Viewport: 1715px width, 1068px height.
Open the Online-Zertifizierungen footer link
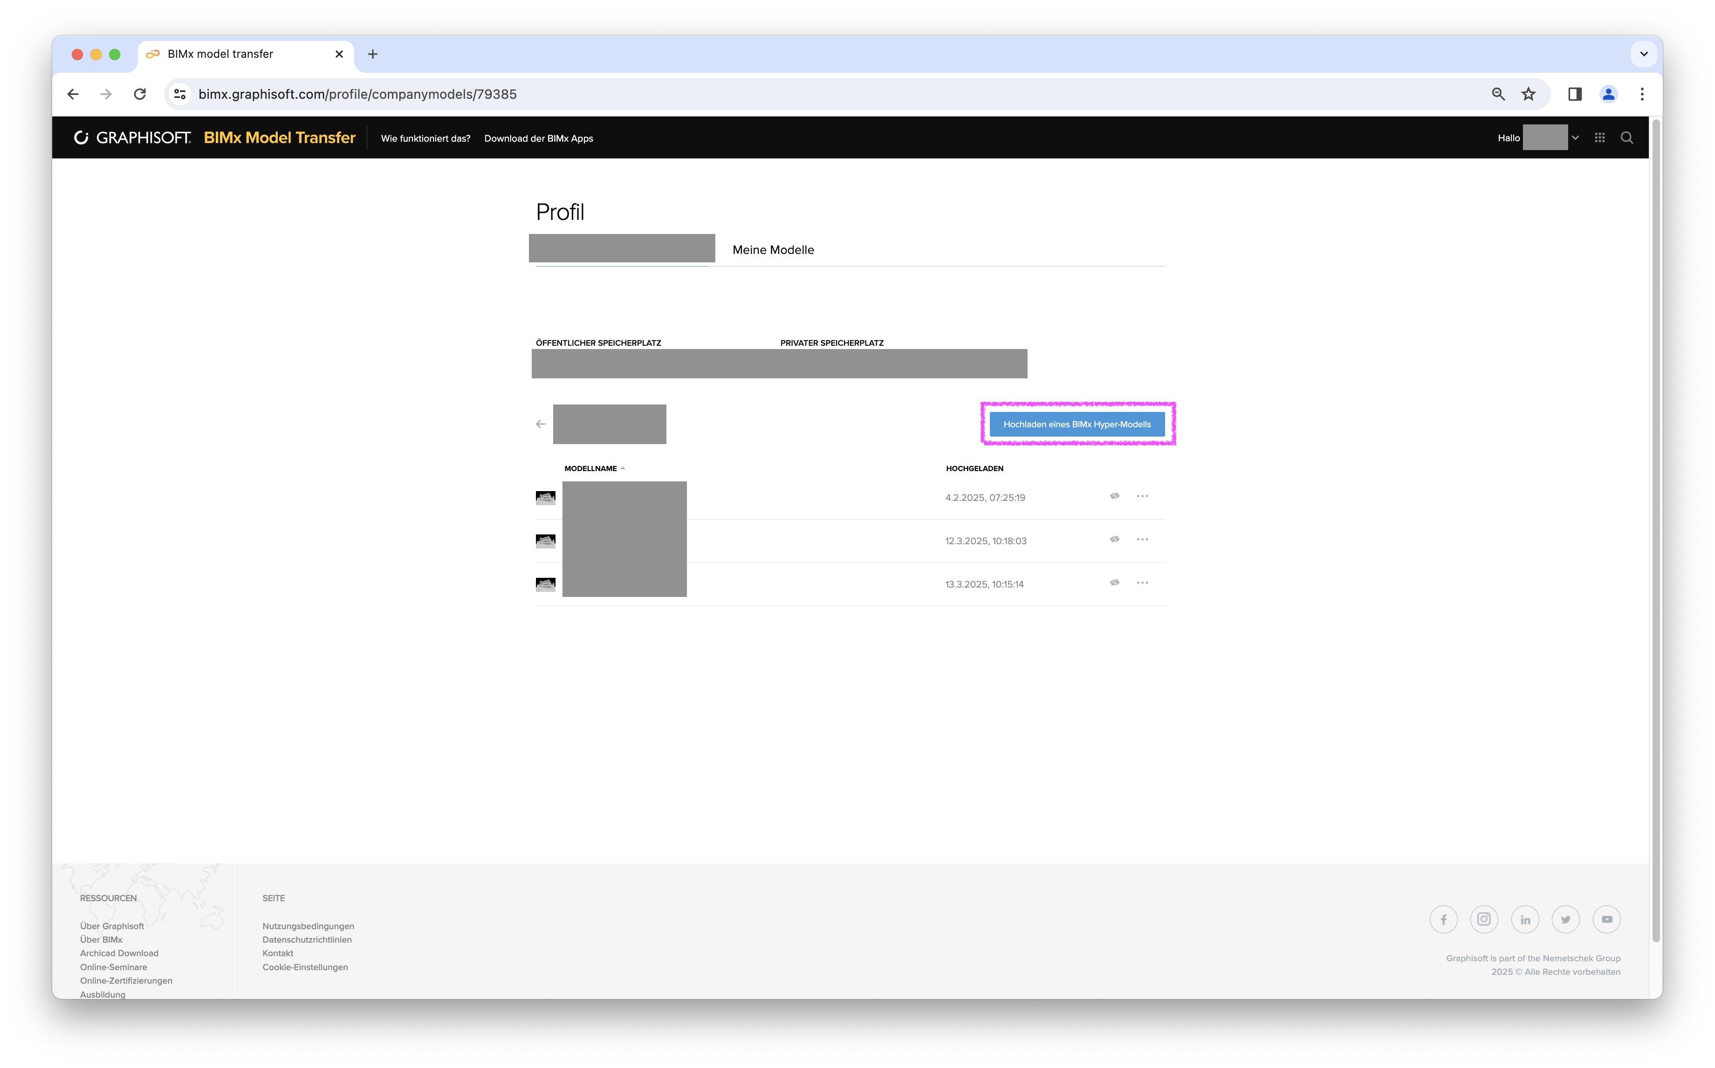click(x=126, y=980)
